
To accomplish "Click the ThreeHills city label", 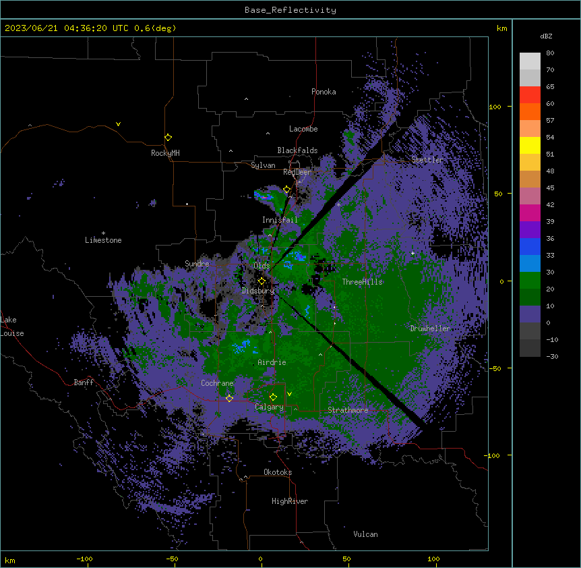I will click(x=362, y=282).
